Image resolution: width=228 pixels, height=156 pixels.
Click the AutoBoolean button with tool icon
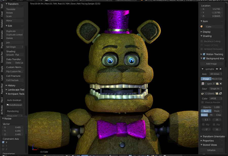14,105
